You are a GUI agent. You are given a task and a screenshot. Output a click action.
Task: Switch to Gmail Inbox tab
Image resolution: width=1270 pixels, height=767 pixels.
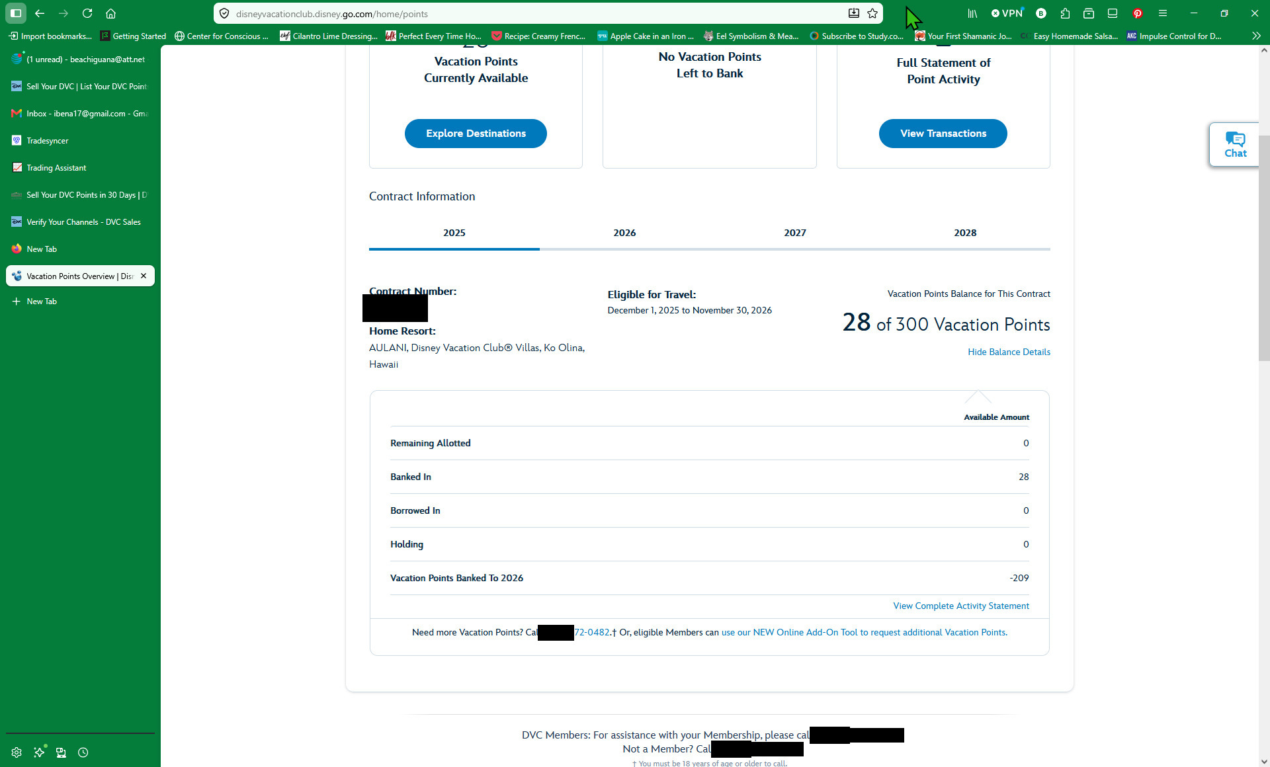80,113
